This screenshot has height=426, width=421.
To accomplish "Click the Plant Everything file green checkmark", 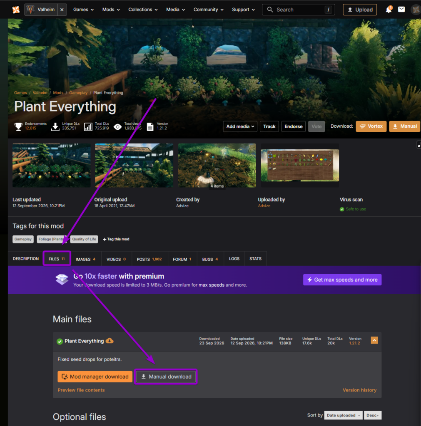I will 60,342.
